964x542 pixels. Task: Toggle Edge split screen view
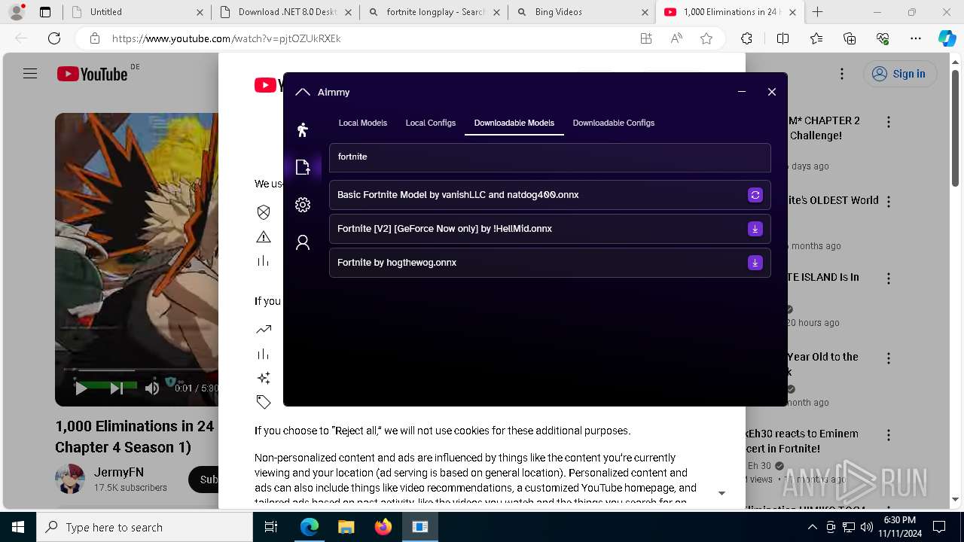pyautogui.click(x=782, y=38)
